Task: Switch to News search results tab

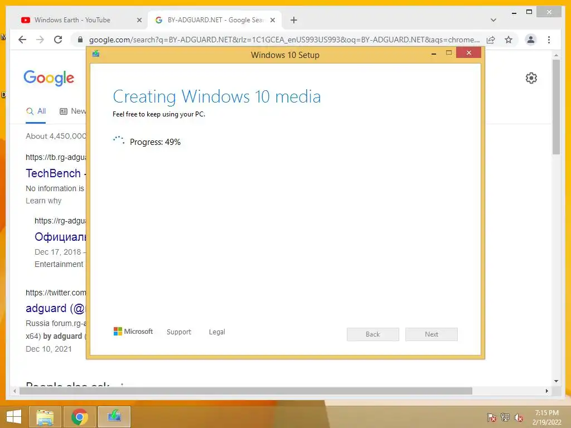Action: 73,111
